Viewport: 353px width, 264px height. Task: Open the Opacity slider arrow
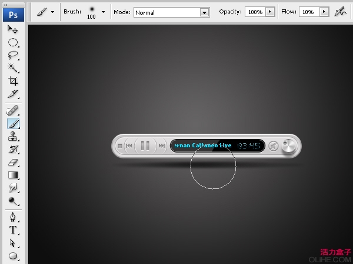pos(270,12)
